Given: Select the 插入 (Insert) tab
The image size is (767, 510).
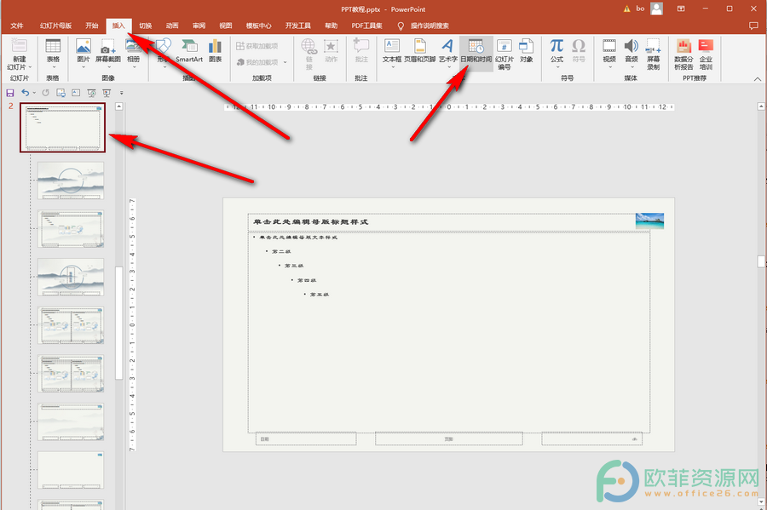Looking at the screenshot, I should click(x=118, y=26).
